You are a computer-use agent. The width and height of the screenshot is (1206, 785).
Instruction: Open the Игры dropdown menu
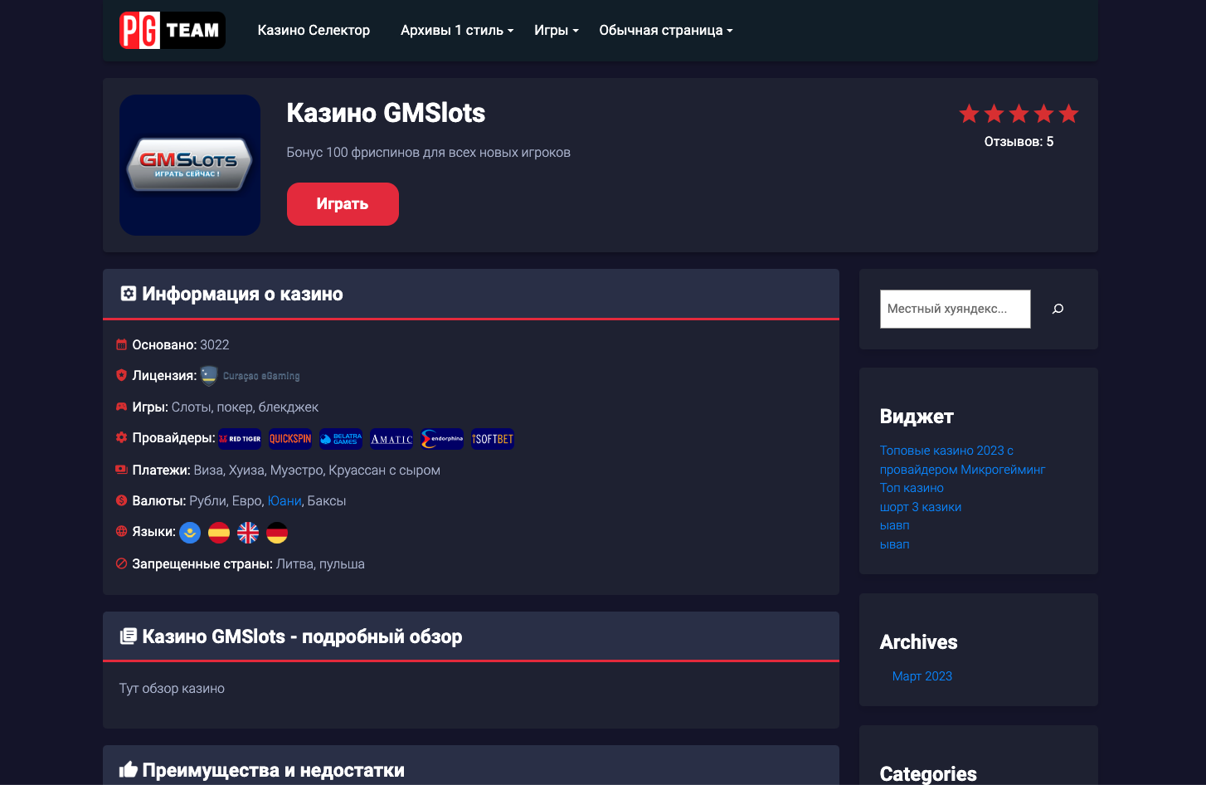click(556, 31)
